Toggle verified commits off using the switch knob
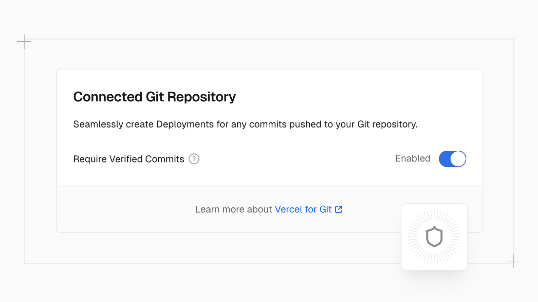This screenshot has height=302, width=538. [458, 159]
